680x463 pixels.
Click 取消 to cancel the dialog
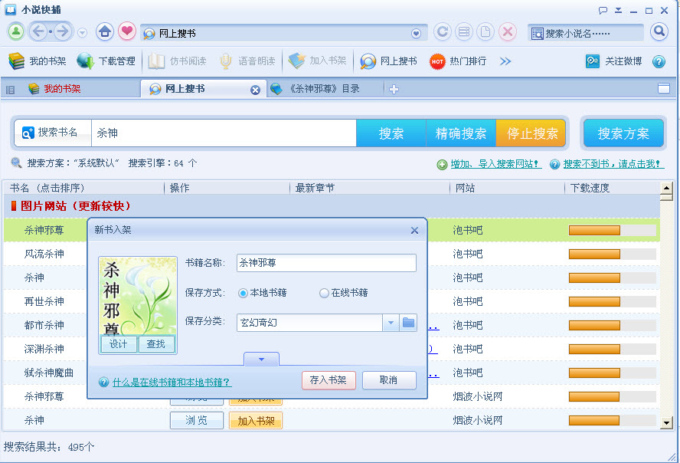pos(388,380)
